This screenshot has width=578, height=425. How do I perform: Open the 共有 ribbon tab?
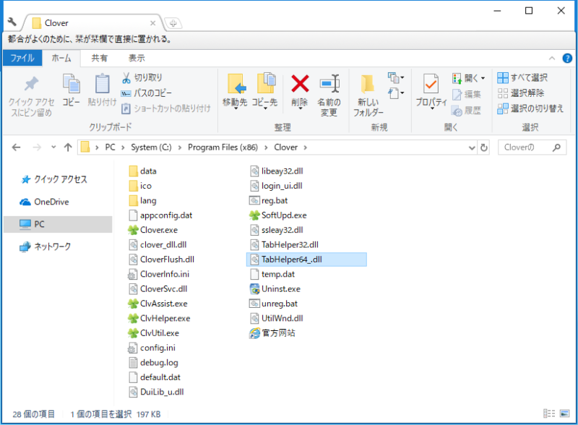pos(100,59)
